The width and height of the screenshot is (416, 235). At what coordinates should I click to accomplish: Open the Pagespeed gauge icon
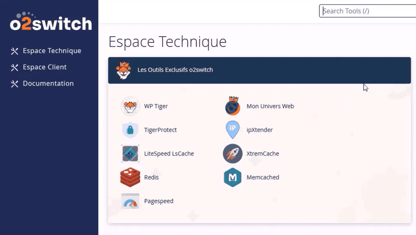pos(130,201)
